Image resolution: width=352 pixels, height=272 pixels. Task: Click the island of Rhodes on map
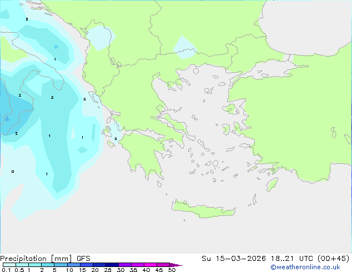click(x=272, y=184)
